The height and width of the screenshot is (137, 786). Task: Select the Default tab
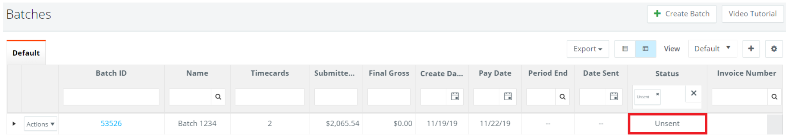tap(26, 53)
